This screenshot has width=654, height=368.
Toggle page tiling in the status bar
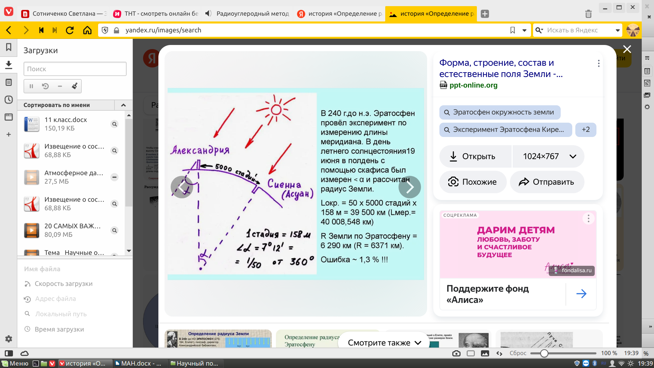point(470,353)
